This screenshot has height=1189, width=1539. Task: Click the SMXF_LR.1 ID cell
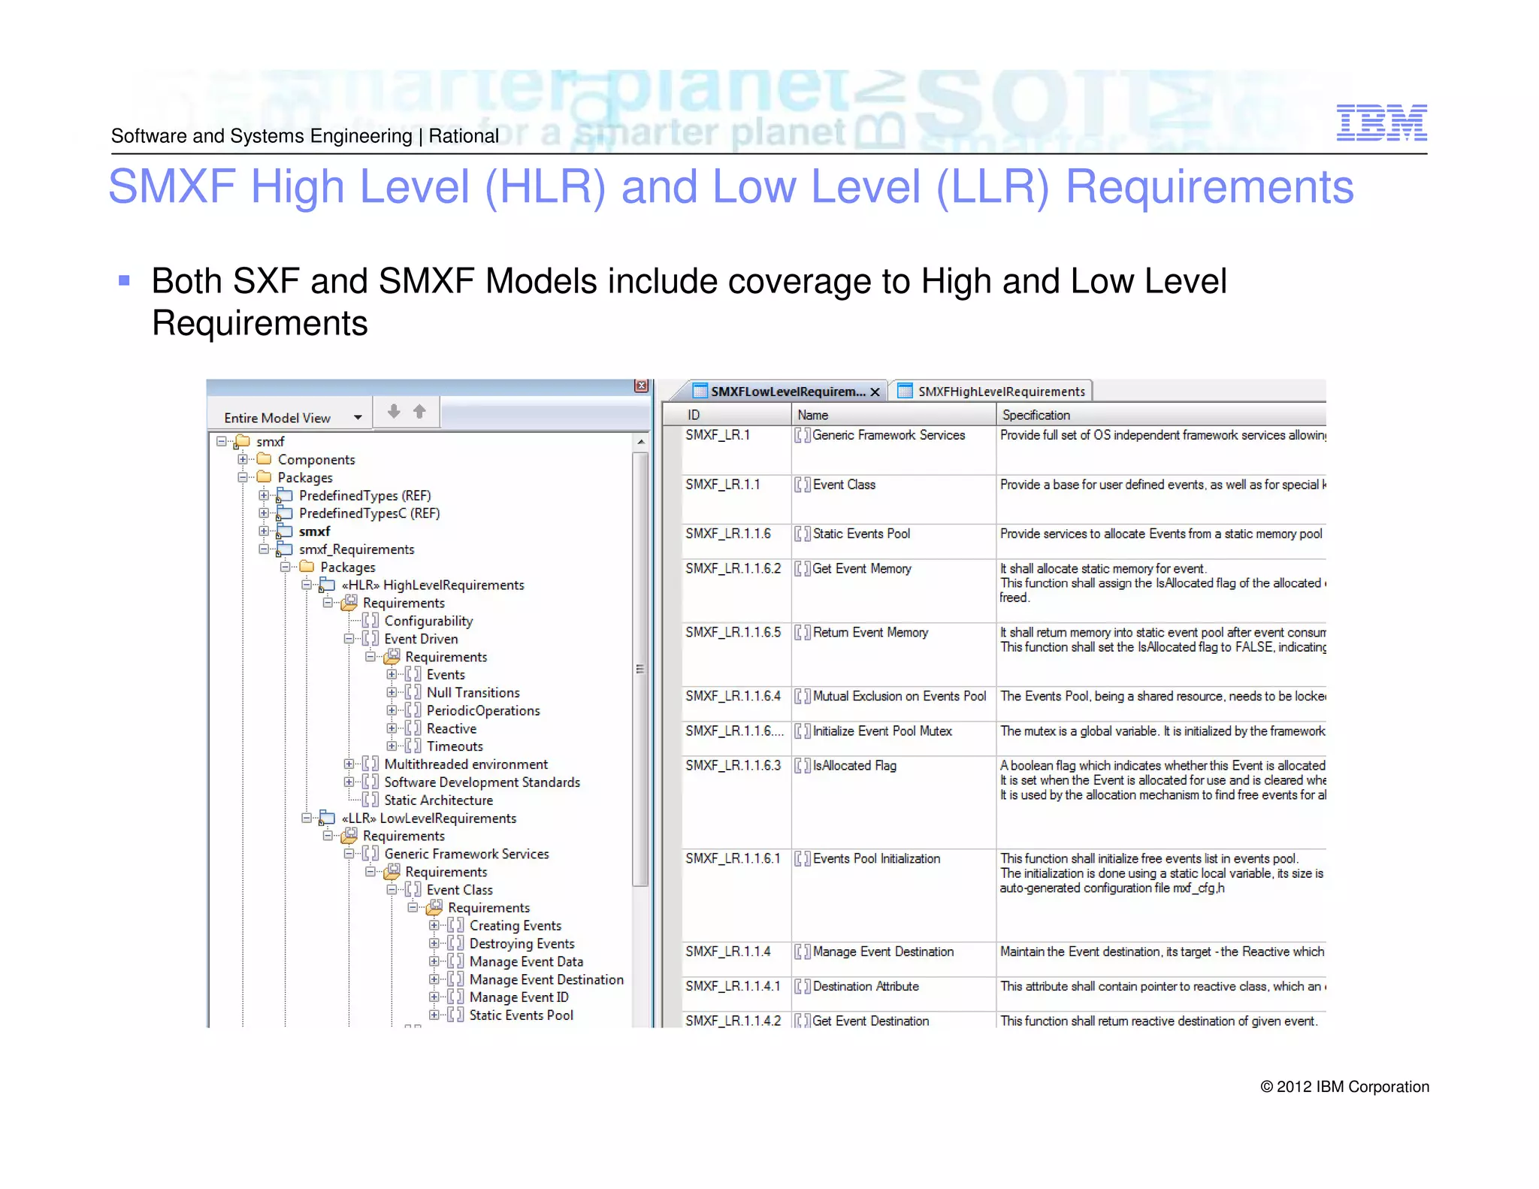[736, 449]
